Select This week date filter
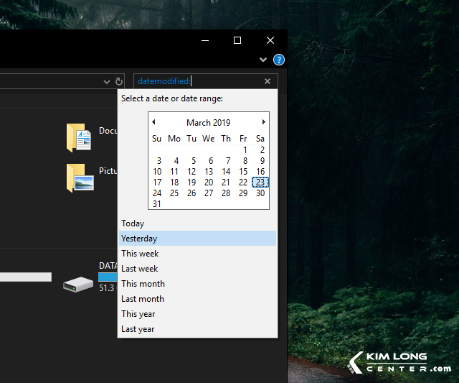Image resolution: width=459 pixels, height=383 pixels. 140,254
